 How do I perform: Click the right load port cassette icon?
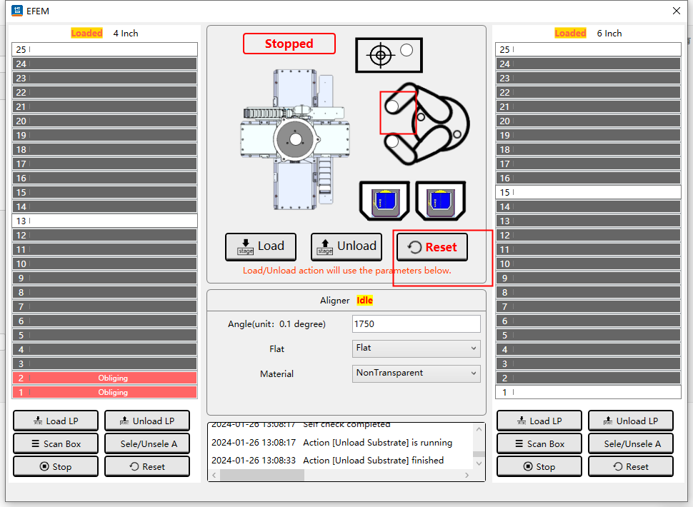[440, 201]
